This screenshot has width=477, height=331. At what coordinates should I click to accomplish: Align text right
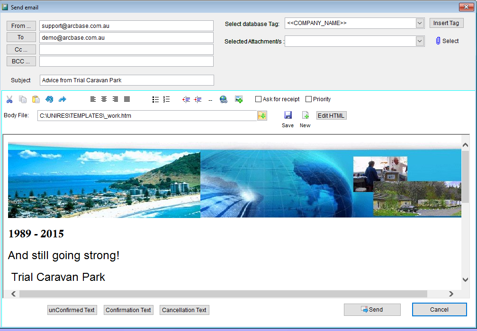point(115,99)
